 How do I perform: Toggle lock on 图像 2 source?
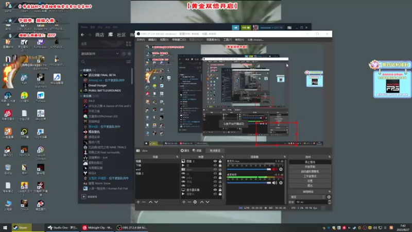coord(220,161)
